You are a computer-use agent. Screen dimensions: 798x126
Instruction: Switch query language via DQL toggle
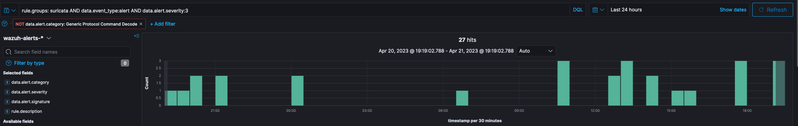tap(578, 10)
